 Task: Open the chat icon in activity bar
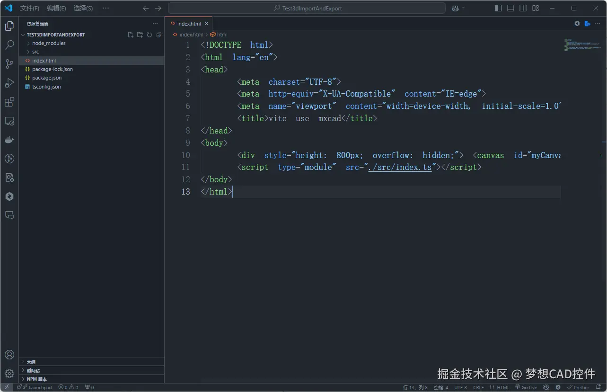(x=9, y=215)
